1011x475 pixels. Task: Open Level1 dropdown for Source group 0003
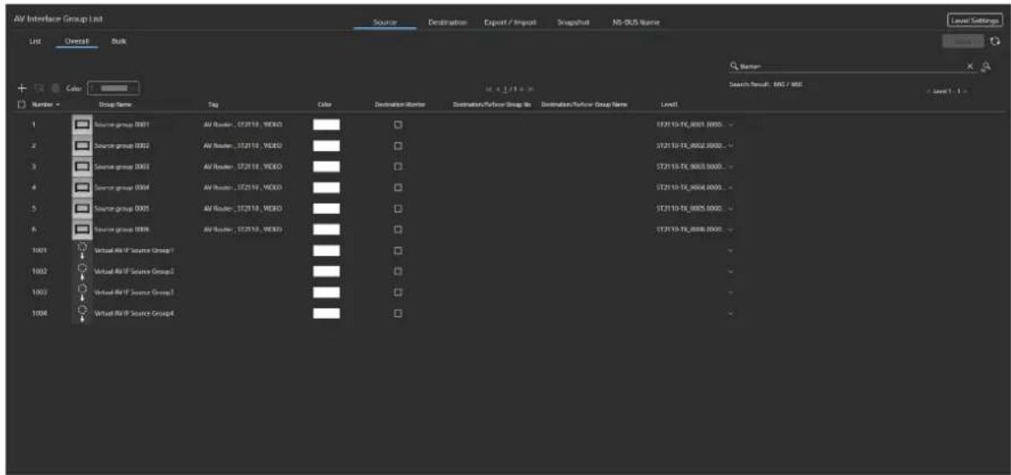731,166
